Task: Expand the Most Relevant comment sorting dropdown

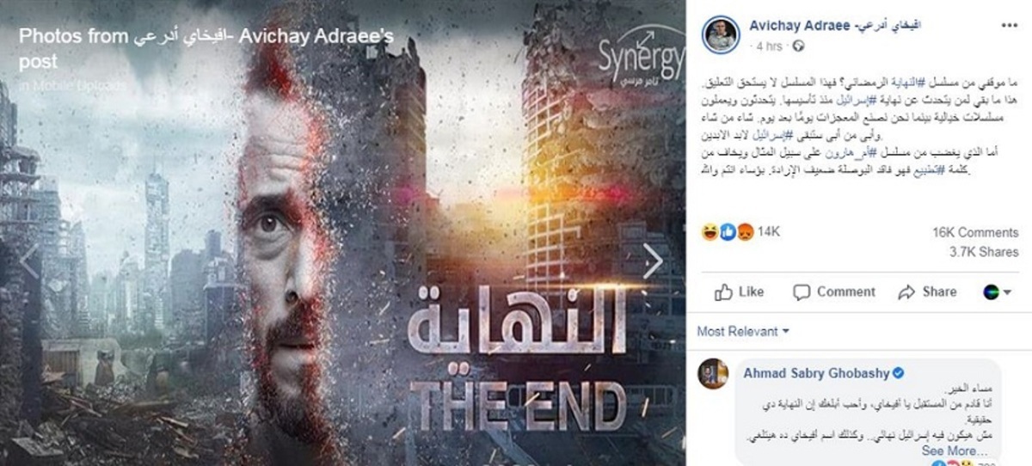Action: 743,331
